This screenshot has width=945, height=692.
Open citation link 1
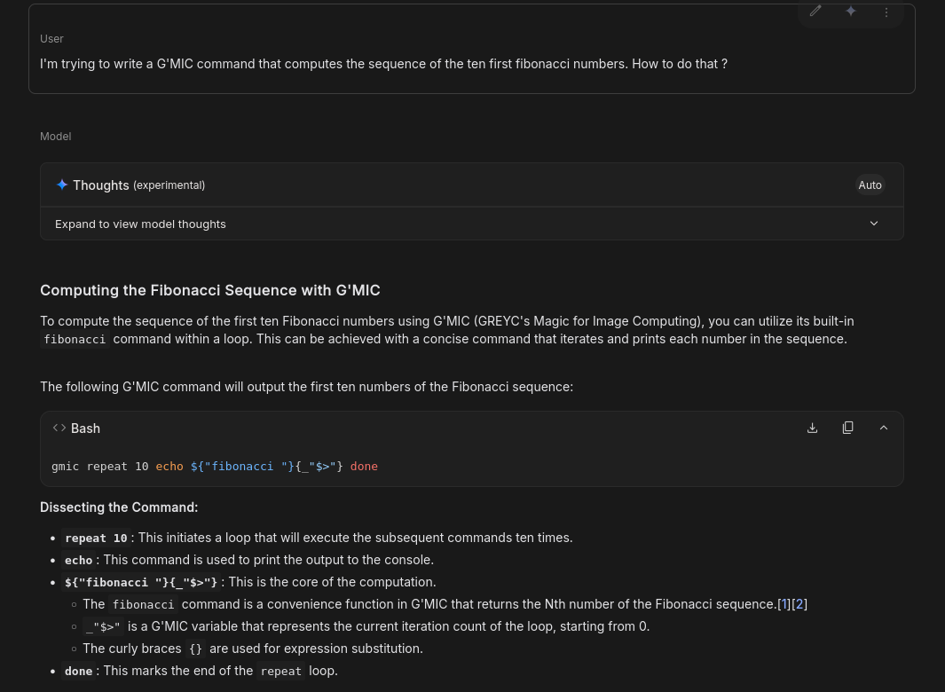(x=784, y=604)
